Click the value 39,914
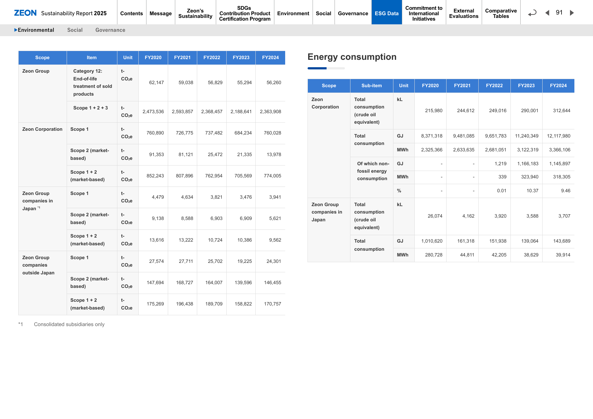This screenshot has width=593, height=419. pos(563,255)
